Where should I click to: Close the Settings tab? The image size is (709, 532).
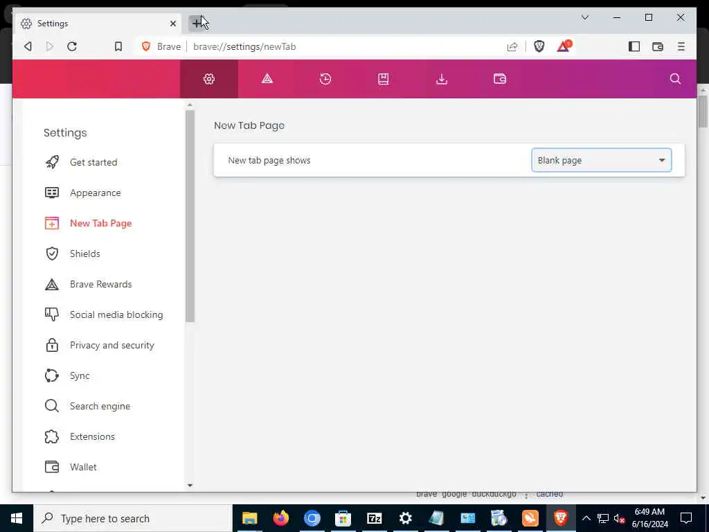(x=172, y=24)
